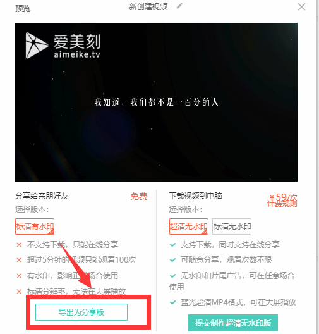Click green checkmark beside 蓝光超清MP4格式

point(173,302)
